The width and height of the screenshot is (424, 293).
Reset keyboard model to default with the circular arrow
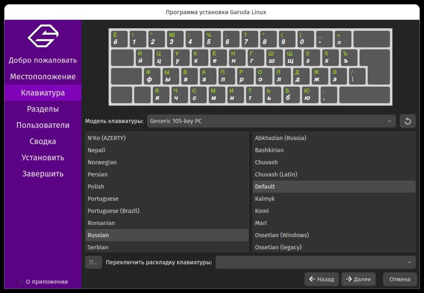click(x=407, y=121)
